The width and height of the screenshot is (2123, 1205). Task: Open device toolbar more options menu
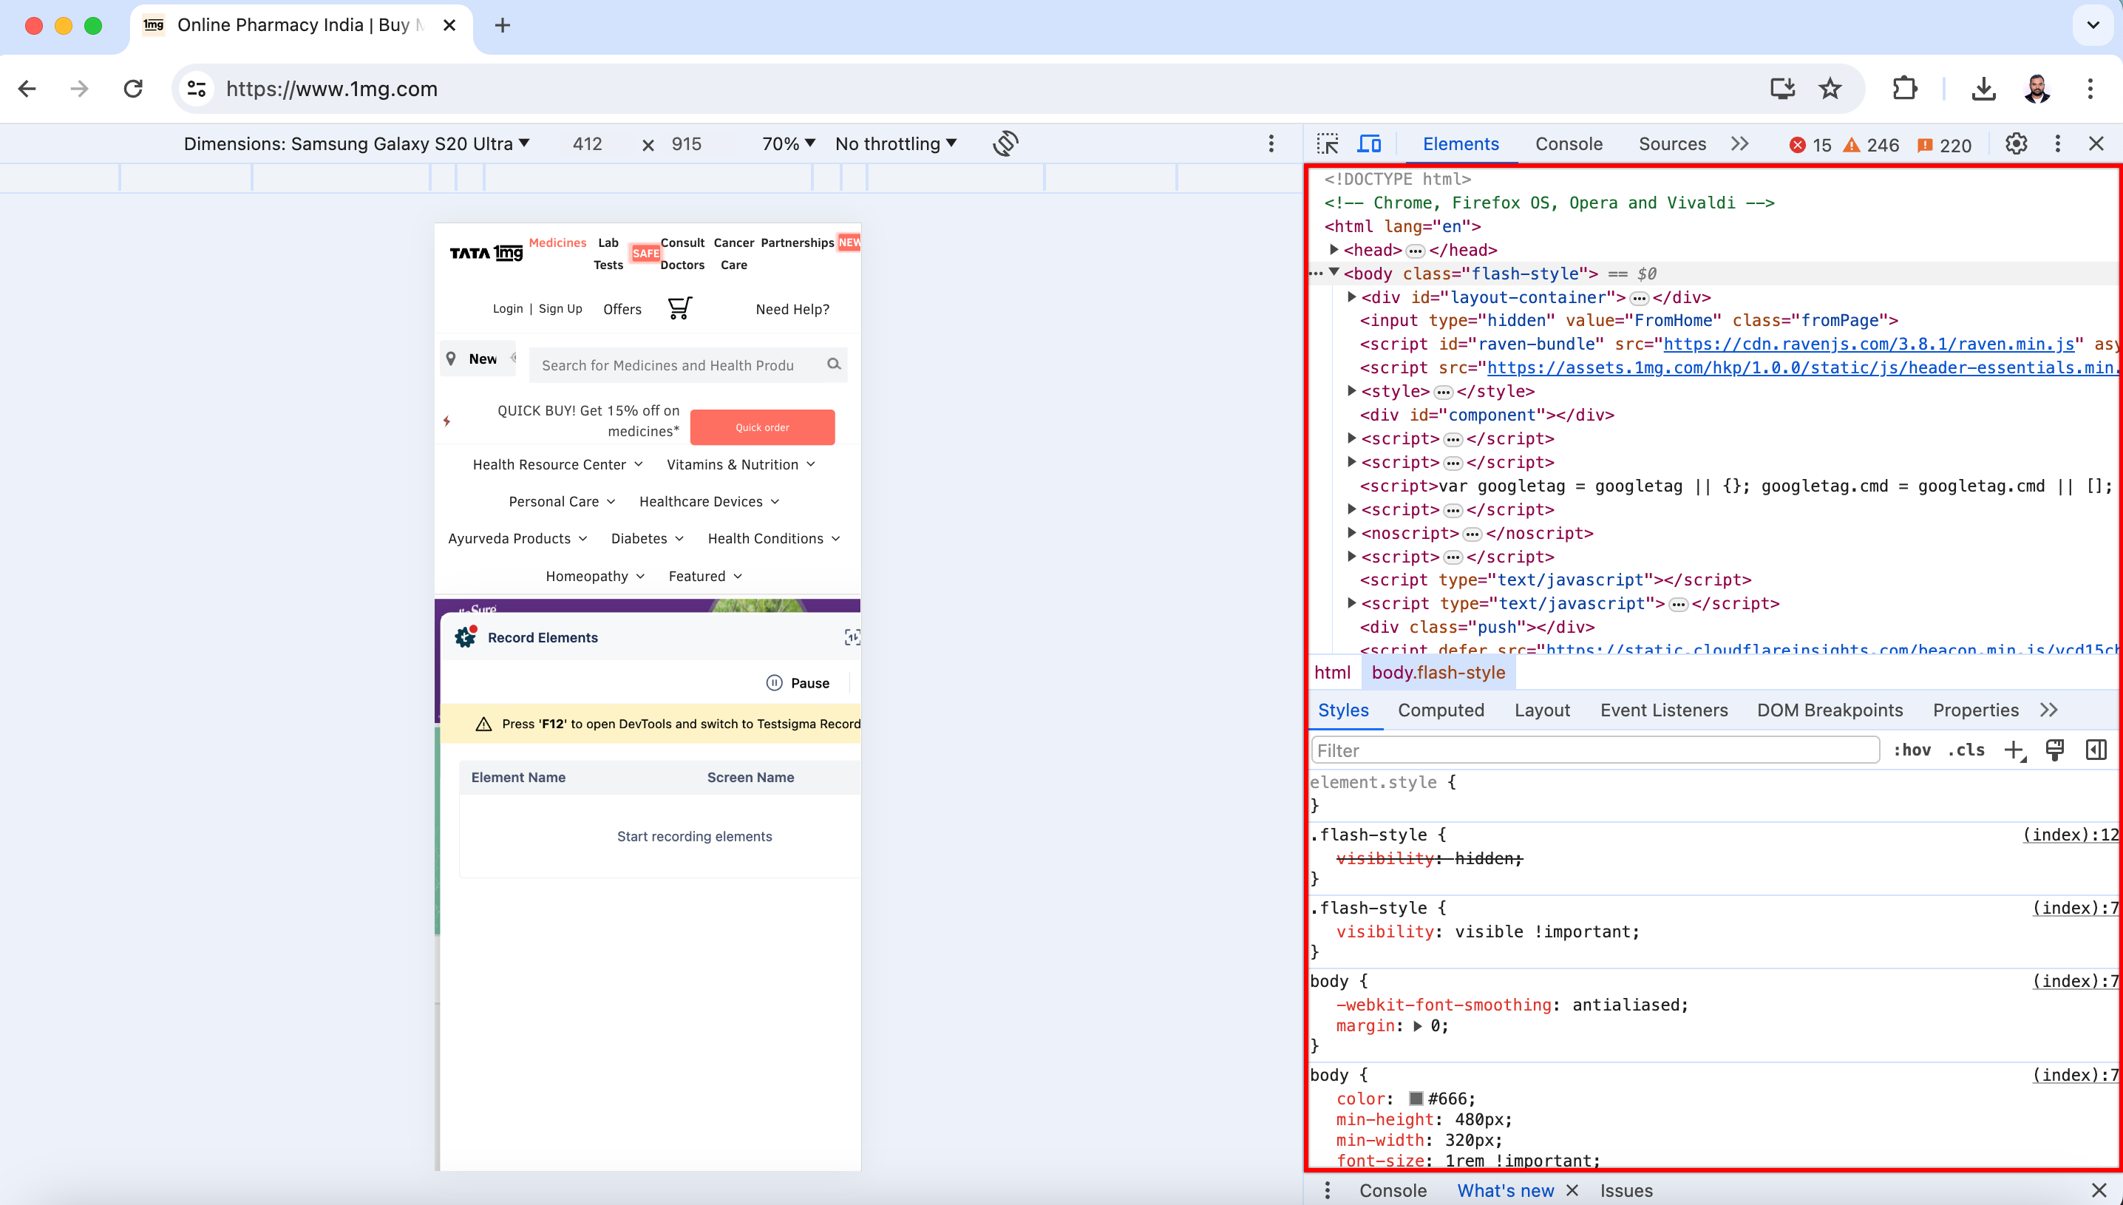[1271, 144]
